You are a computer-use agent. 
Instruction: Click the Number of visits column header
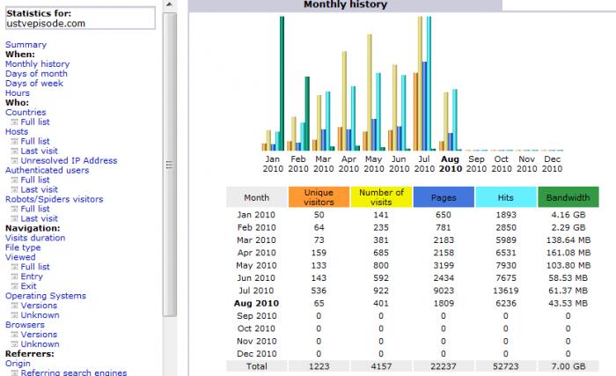[x=381, y=197]
